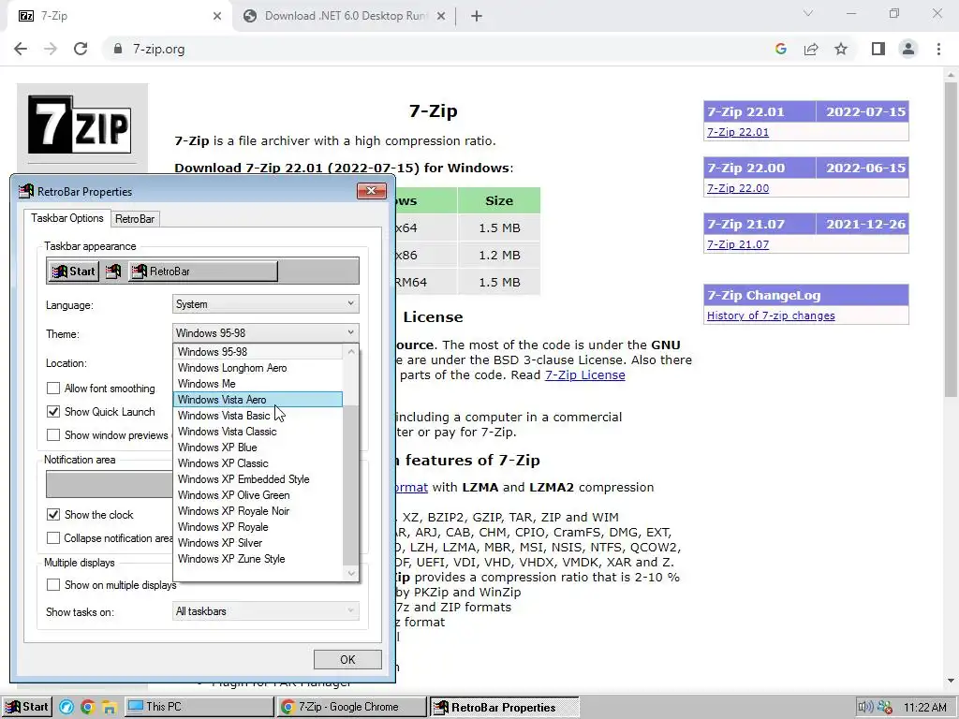This screenshot has width=959, height=719.
Task: Close the 7-Zip tab
Action: click(217, 17)
